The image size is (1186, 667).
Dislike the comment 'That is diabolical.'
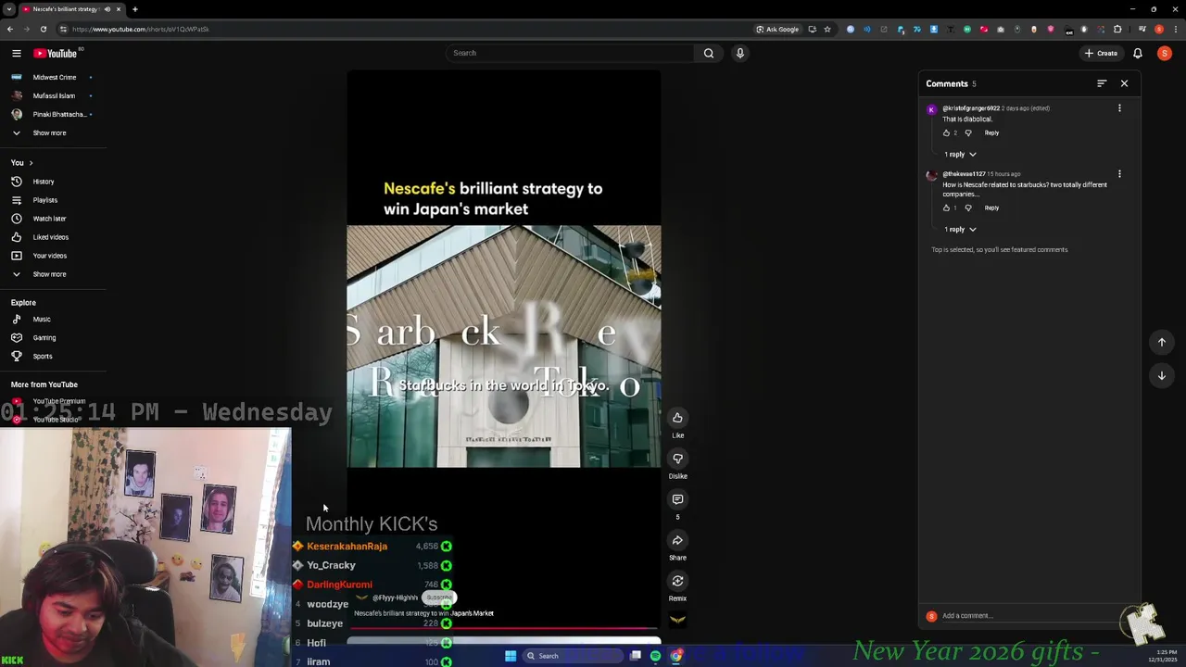[x=968, y=132]
